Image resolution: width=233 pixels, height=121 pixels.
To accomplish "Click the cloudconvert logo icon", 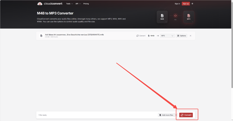I will [x=40, y=4].
